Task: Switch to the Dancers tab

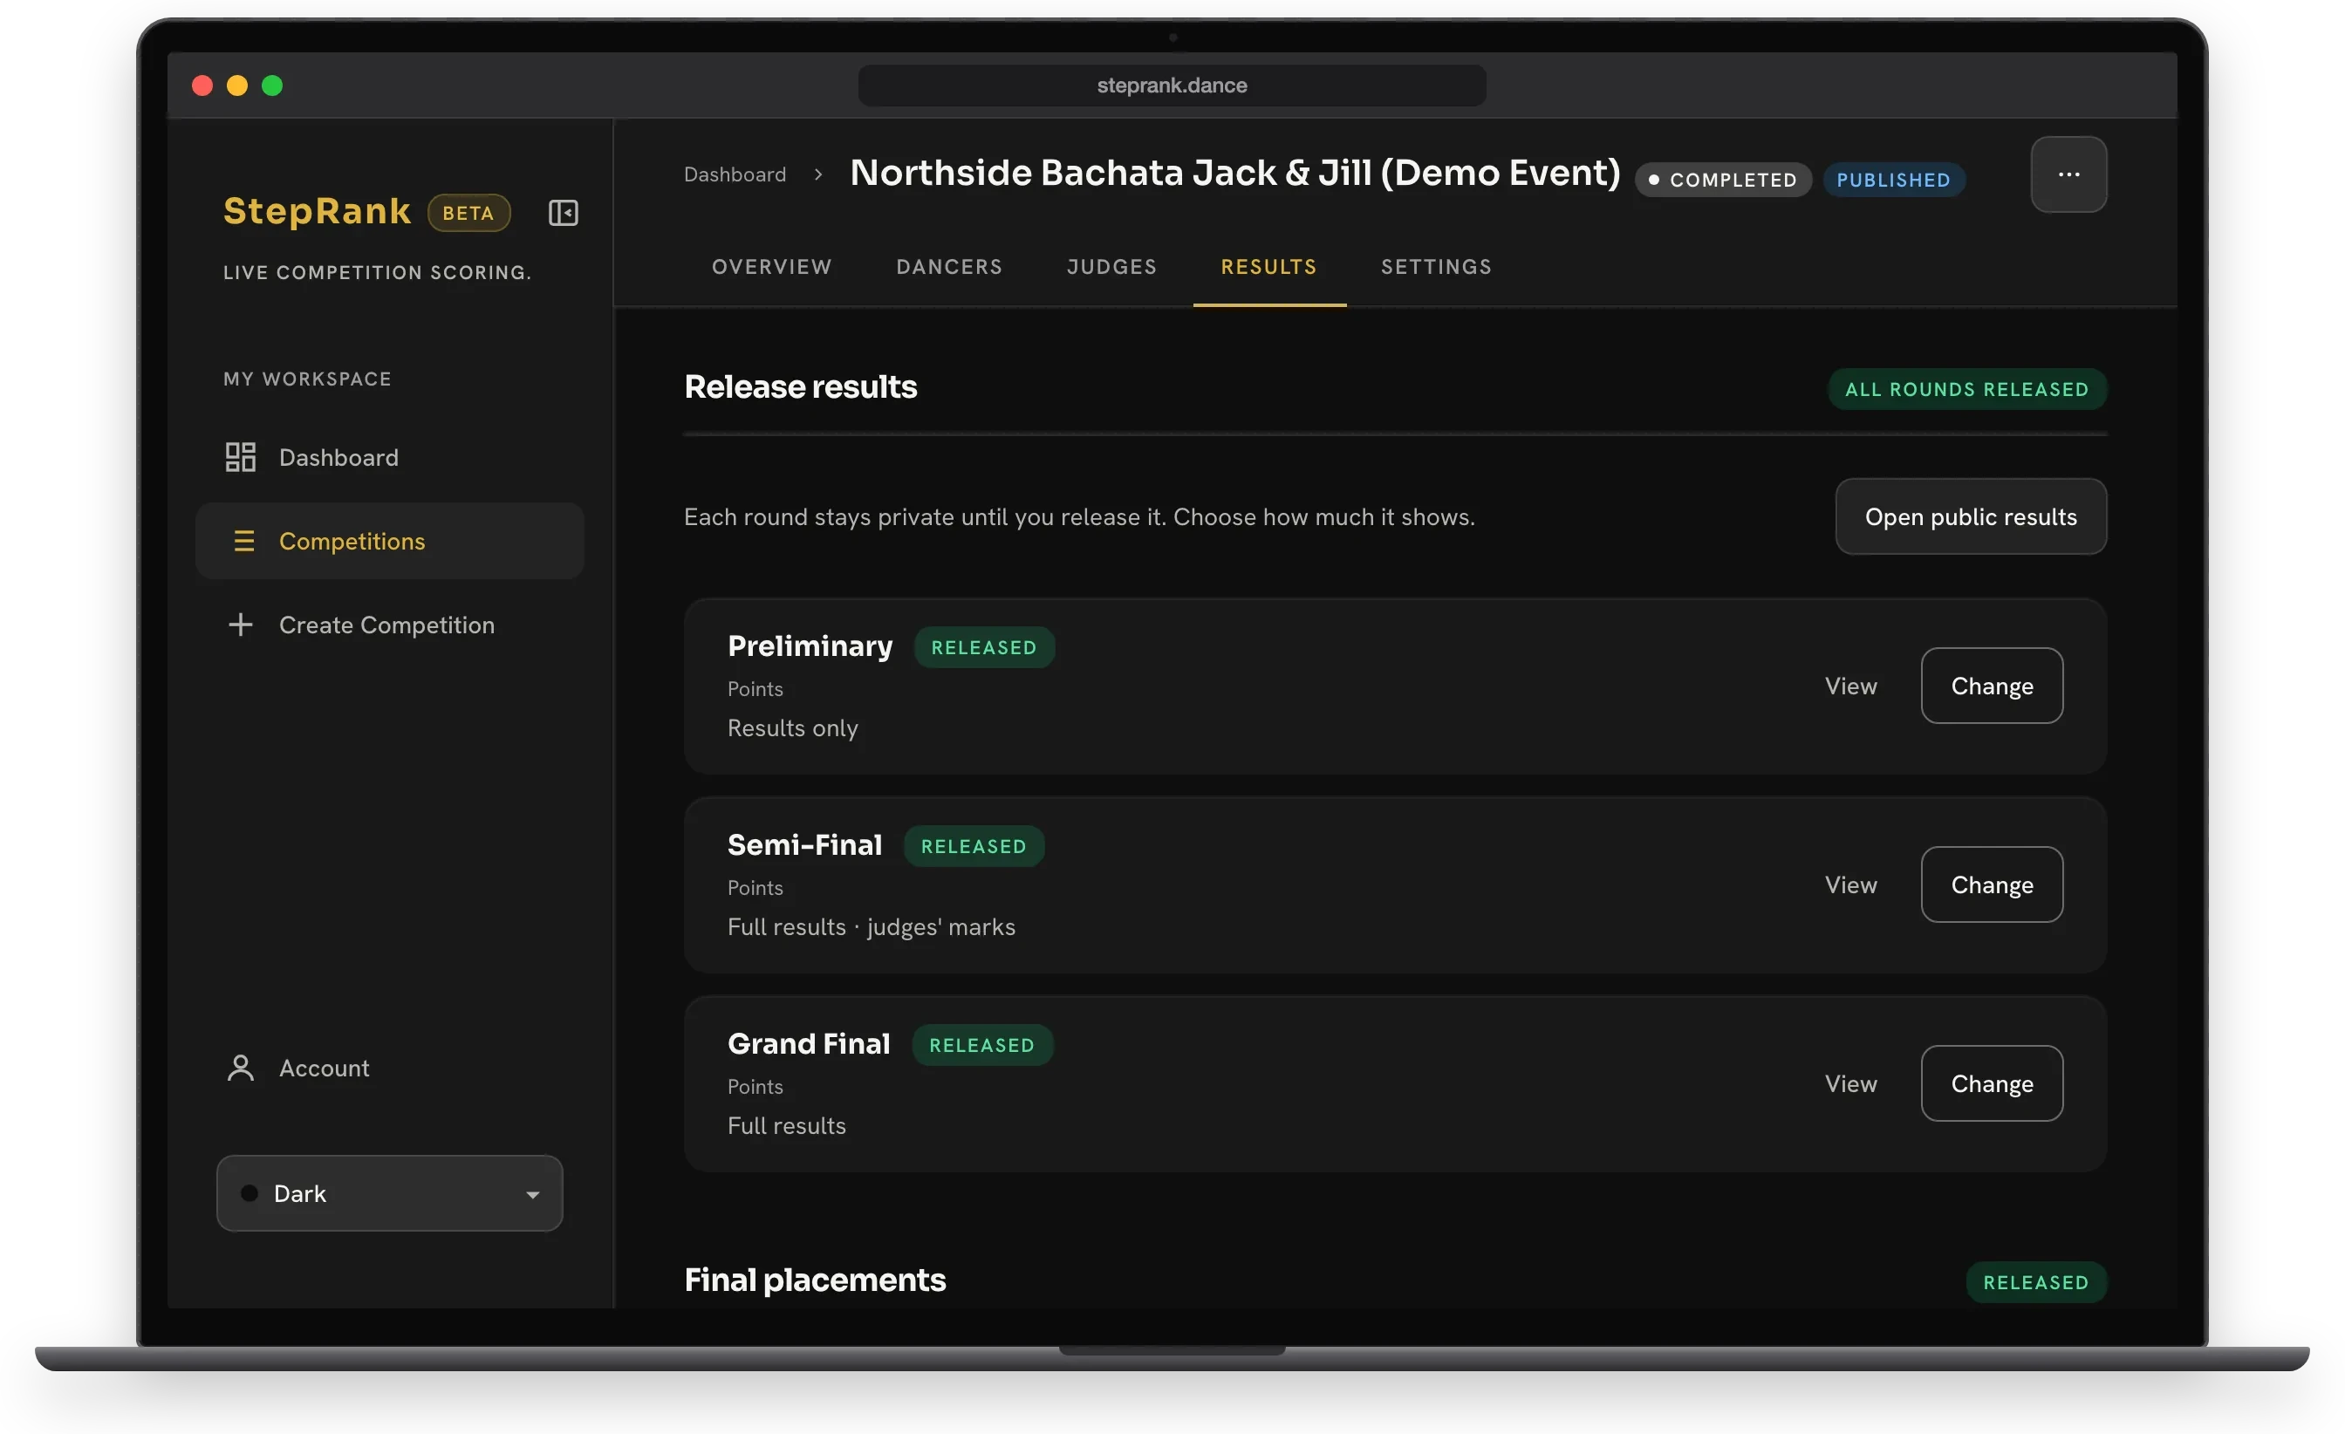Action: click(x=950, y=266)
